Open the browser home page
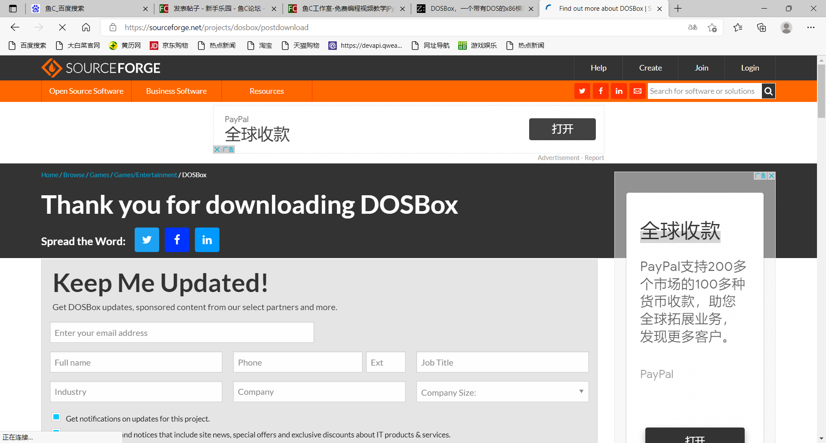The width and height of the screenshot is (826, 443). click(x=86, y=28)
